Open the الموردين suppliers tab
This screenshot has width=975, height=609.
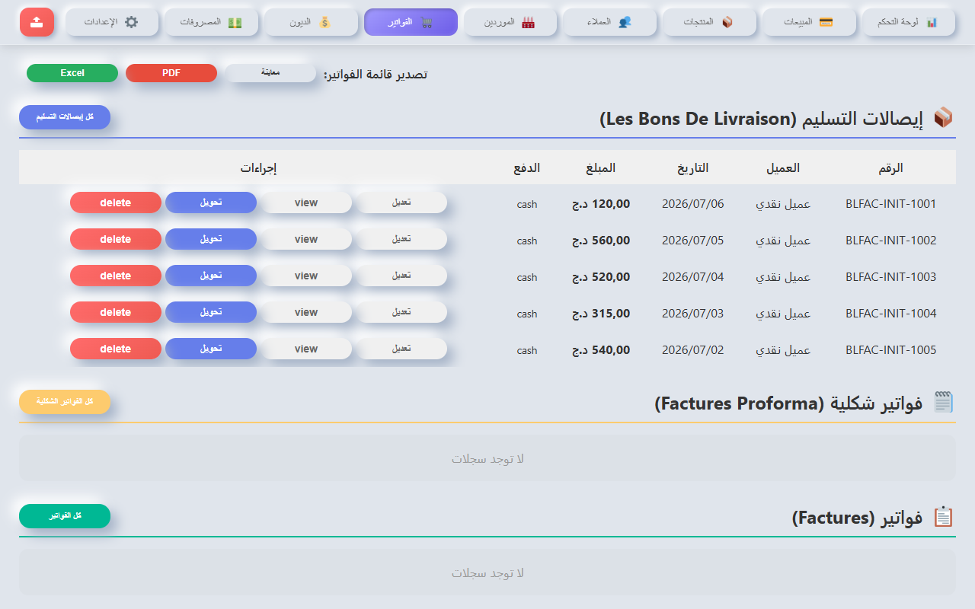tap(510, 22)
